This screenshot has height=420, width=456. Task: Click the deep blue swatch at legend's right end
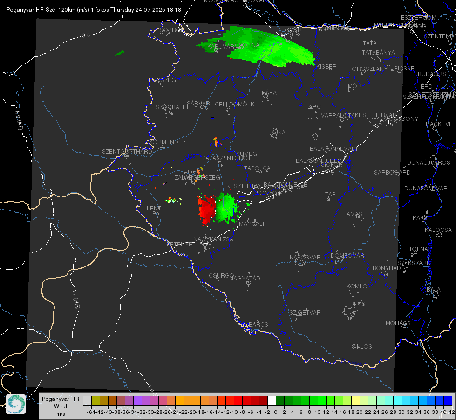tap(448, 400)
